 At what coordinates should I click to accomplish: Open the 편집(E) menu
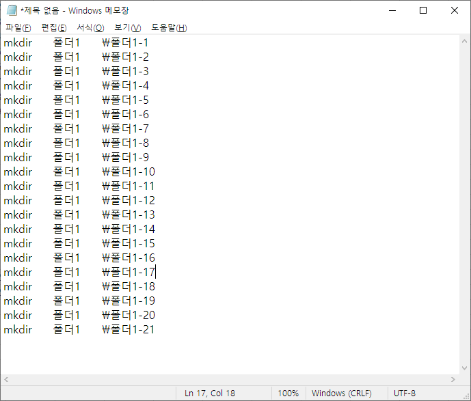tap(54, 27)
